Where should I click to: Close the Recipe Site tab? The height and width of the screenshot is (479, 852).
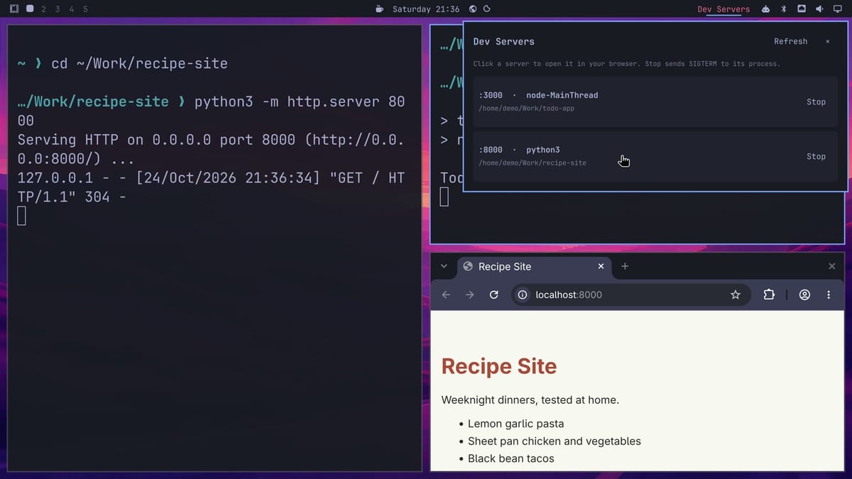[x=601, y=266]
